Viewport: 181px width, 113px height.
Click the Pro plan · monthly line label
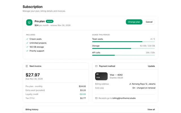pyautogui.click(x=34, y=86)
